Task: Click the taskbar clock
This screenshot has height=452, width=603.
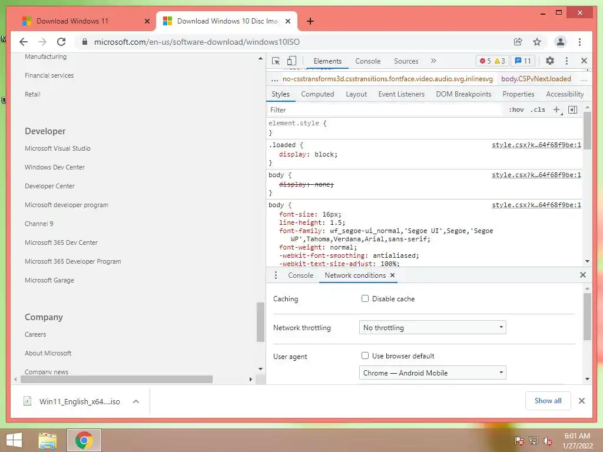Action: click(577, 441)
